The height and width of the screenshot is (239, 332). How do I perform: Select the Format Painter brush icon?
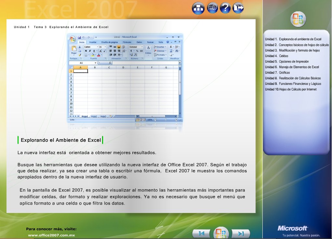point(80,55)
